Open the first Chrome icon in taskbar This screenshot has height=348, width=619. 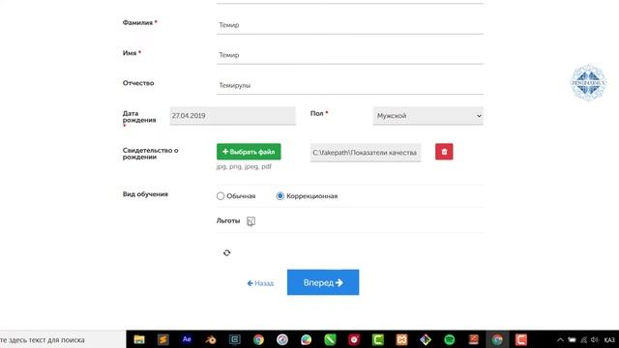(x=258, y=339)
